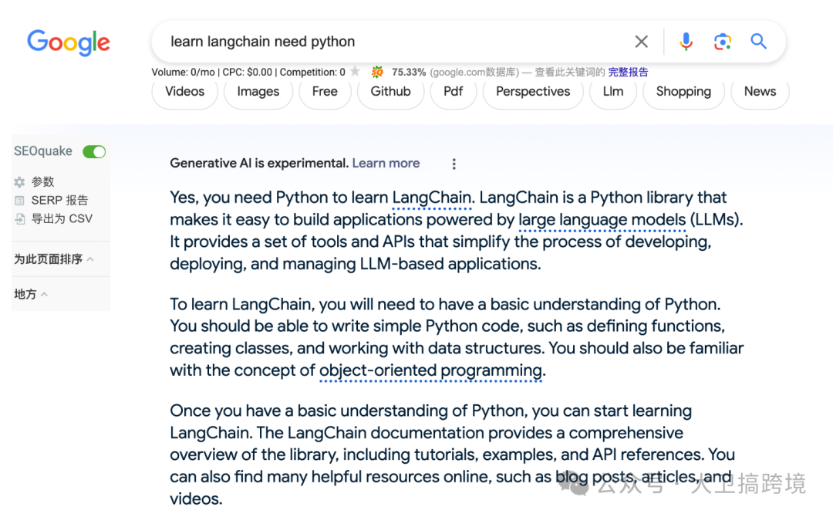Click the object-oriented programming link
This screenshot has width=833, height=517.
(x=430, y=370)
